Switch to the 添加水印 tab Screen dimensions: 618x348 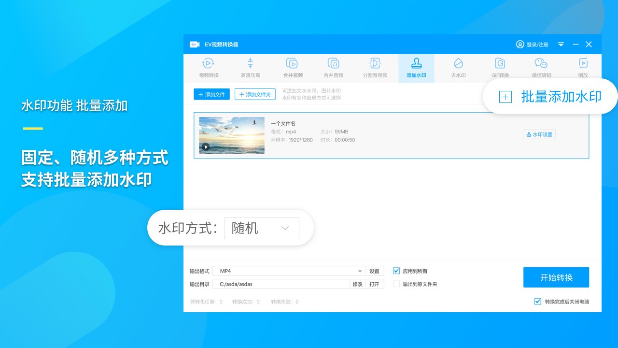coord(416,68)
